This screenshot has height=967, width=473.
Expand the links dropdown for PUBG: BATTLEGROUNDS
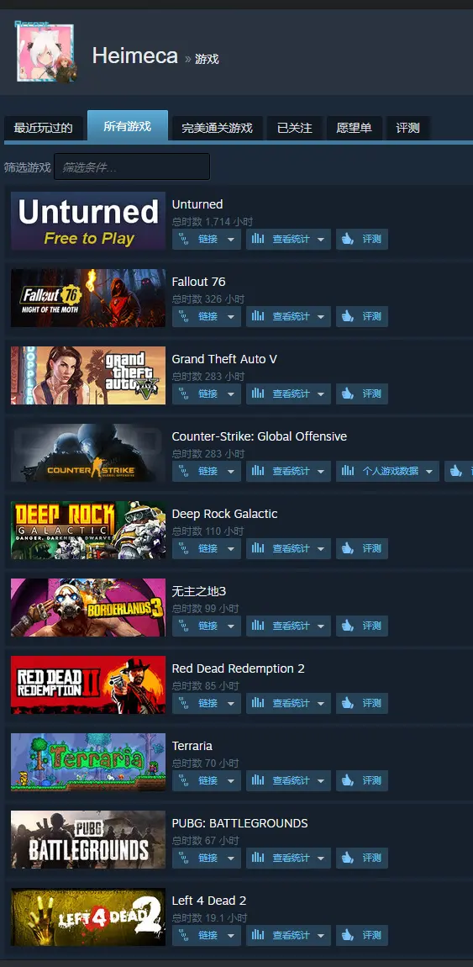coord(231,858)
